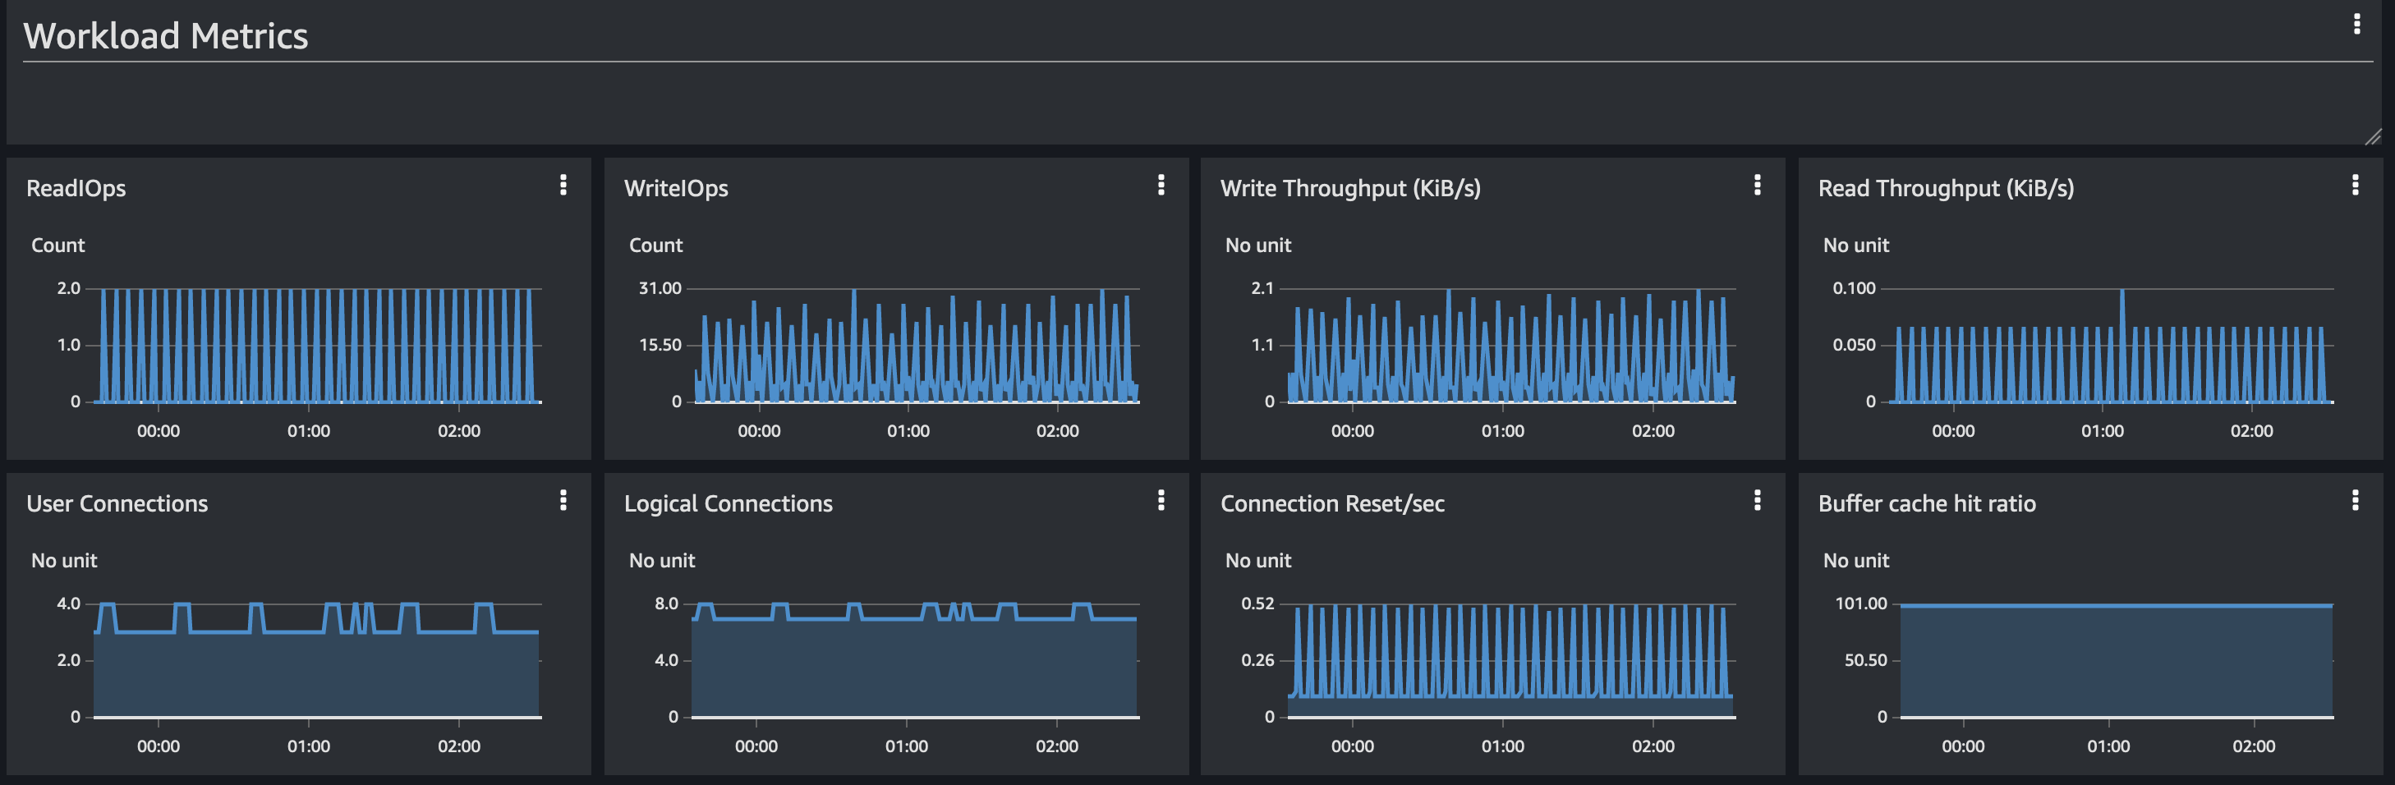The image size is (2395, 785).
Task: Click the filled area of Buffer cache chart
Action: click(2115, 664)
